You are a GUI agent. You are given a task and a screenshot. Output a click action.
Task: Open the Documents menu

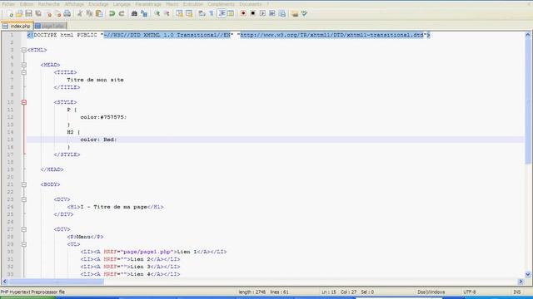click(x=251, y=4)
